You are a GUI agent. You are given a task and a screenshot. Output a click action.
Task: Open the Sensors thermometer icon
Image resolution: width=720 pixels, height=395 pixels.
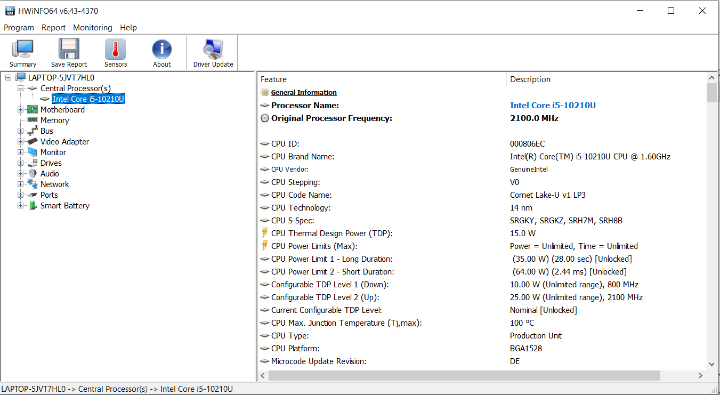tap(116, 50)
